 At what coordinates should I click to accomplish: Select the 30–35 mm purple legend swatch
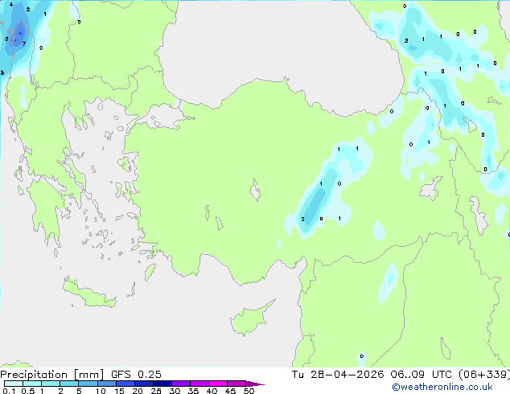(x=180, y=384)
